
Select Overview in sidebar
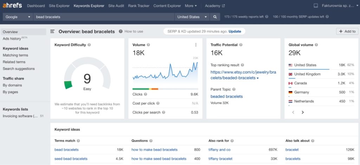(x=23, y=32)
